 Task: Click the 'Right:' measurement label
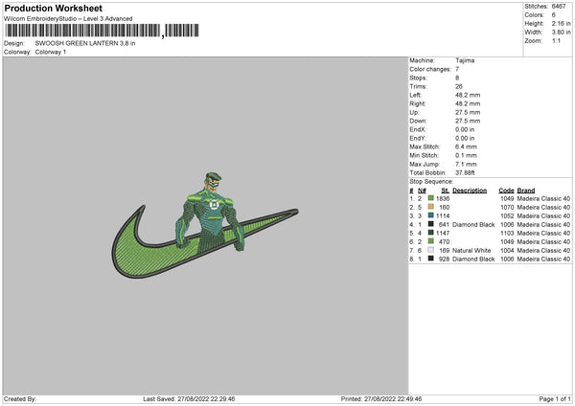[418, 103]
